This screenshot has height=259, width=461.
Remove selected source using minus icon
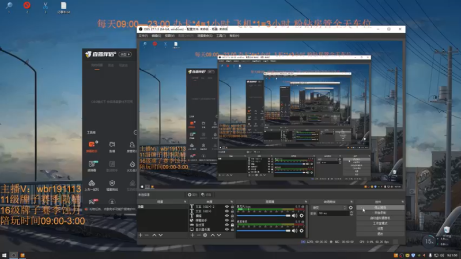198,235
